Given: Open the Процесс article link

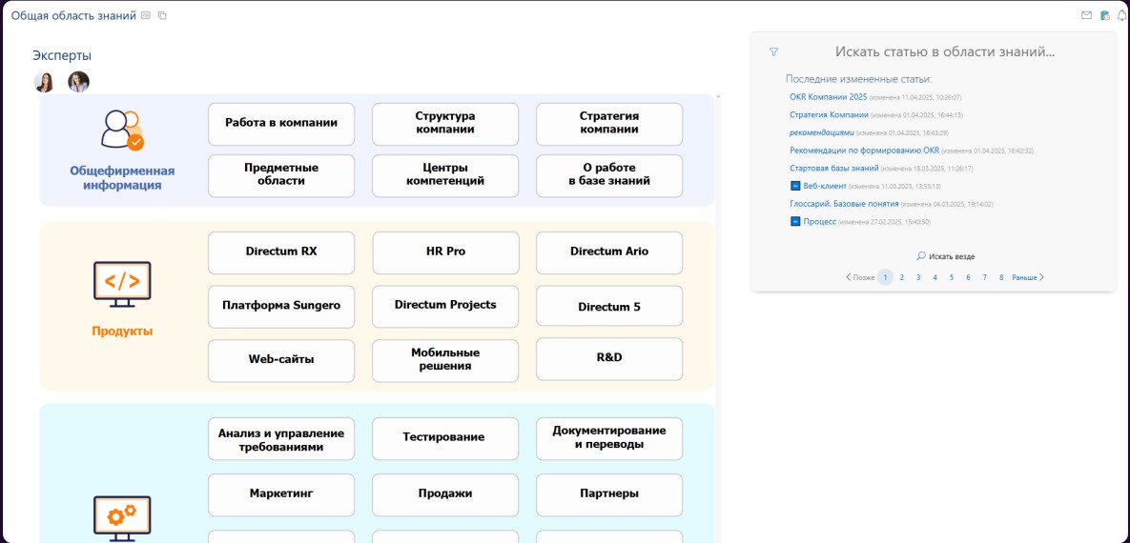Looking at the screenshot, I should (x=819, y=222).
